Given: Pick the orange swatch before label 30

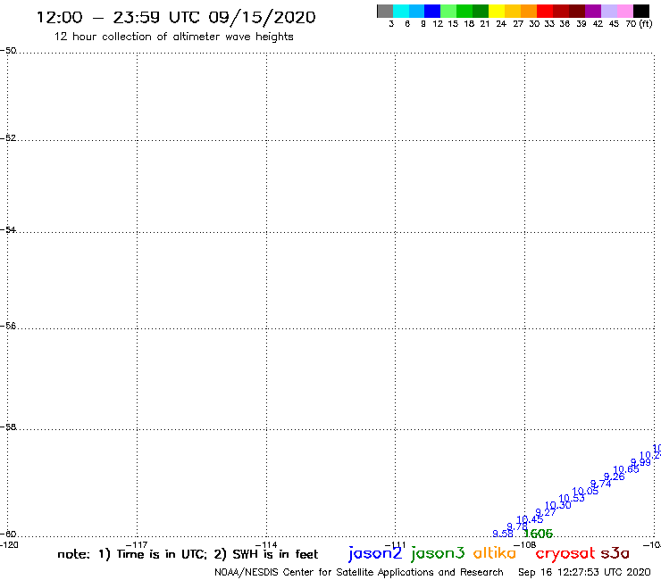Looking at the screenshot, I should click(529, 11).
